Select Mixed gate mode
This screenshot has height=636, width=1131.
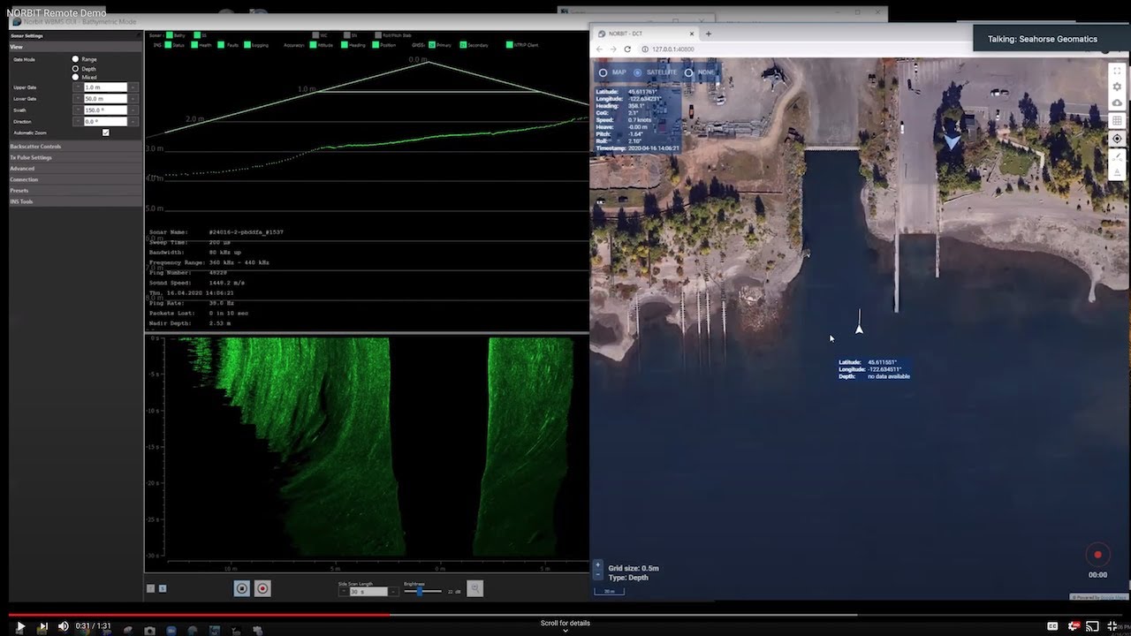(75, 77)
